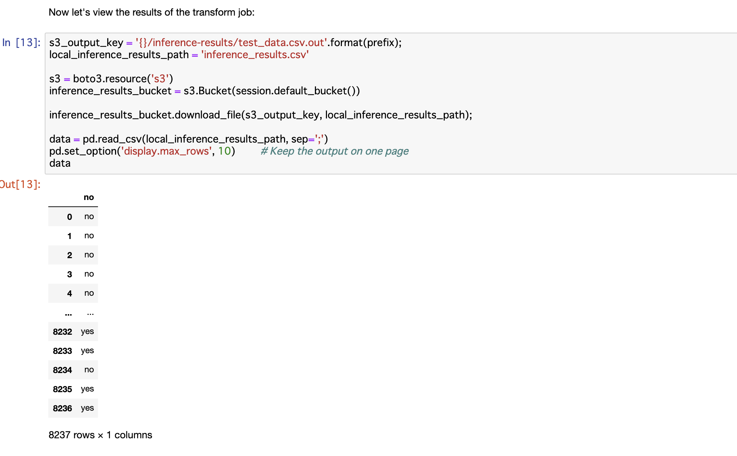
Task: Select row index 1 in the output table
Action: click(x=70, y=236)
